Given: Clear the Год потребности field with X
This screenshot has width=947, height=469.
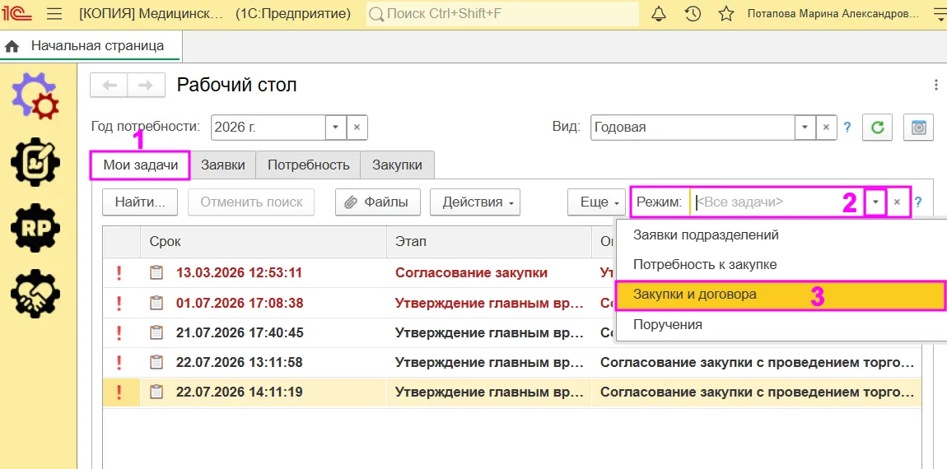Looking at the screenshot, I should [357, 128].
